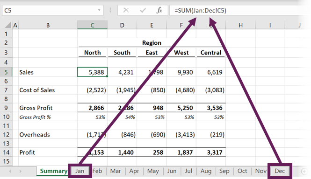Select West Gross Profit cell 5,250
This screenshot has width=311, height=179.
pos(181,108)
